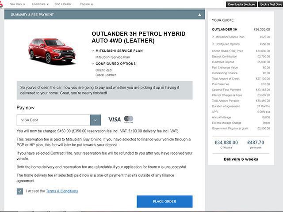Collapse the Mitsubishi Service Plan chevron

point(93,51)
